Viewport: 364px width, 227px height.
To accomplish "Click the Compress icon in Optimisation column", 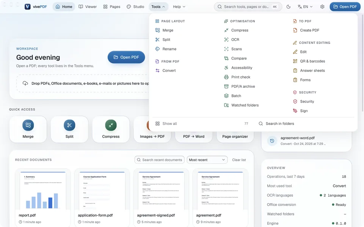I will (226, 30).
